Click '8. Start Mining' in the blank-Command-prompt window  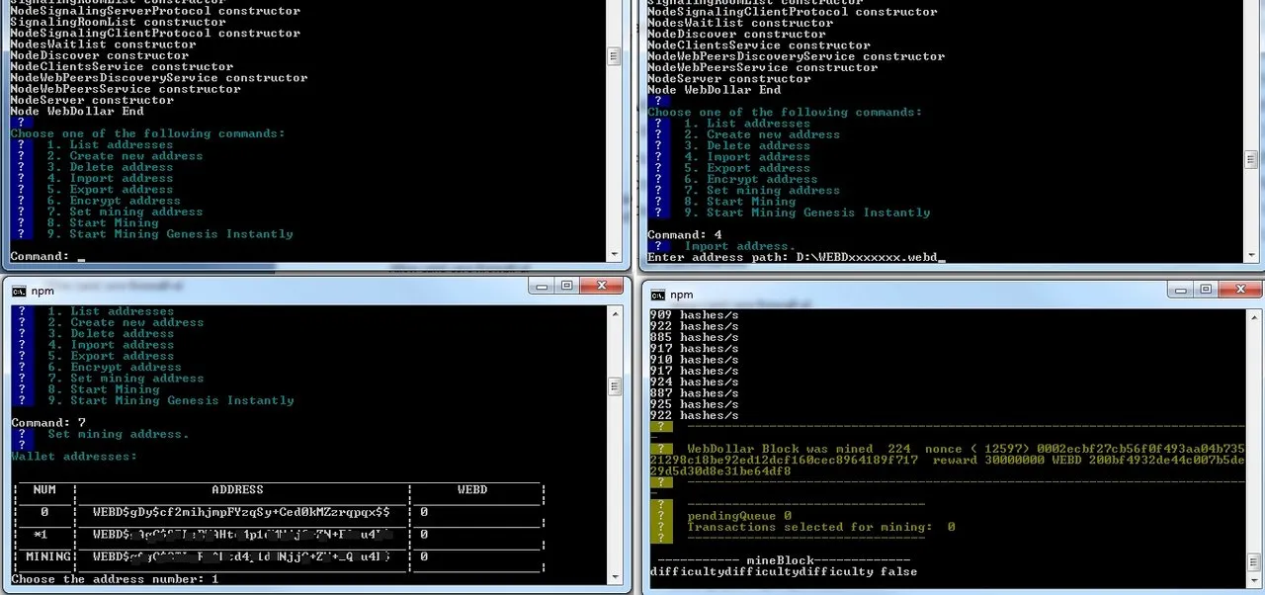(103, 223)
